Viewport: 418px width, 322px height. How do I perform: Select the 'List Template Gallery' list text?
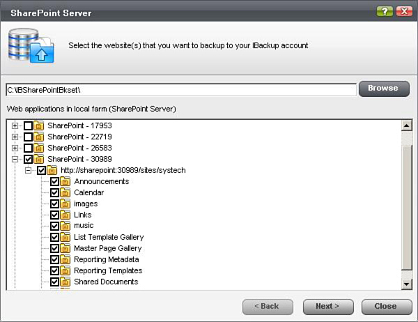[x=109, y=237]
